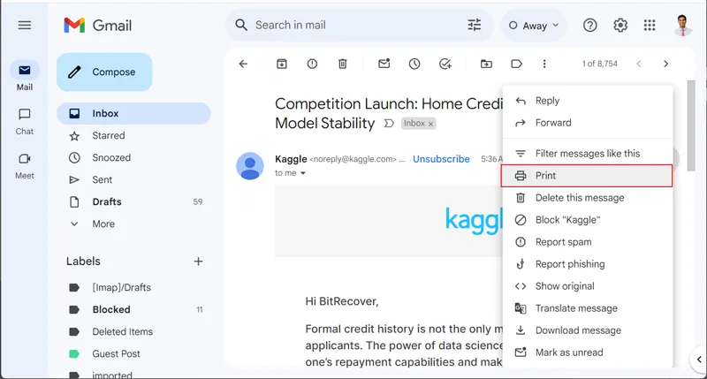The height and width of the screenshot is (379, 707).
Task: Show the side panel chevron
Action: pos(699,360)
